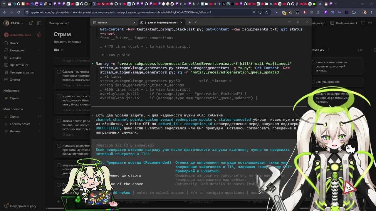Click the Избранное section header

click(x=11, y=91)
